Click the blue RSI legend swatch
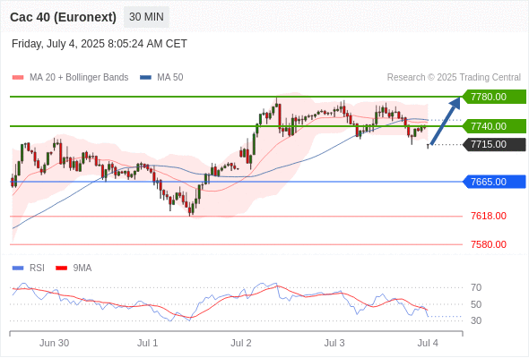529x358 pixels. (18, 268)
